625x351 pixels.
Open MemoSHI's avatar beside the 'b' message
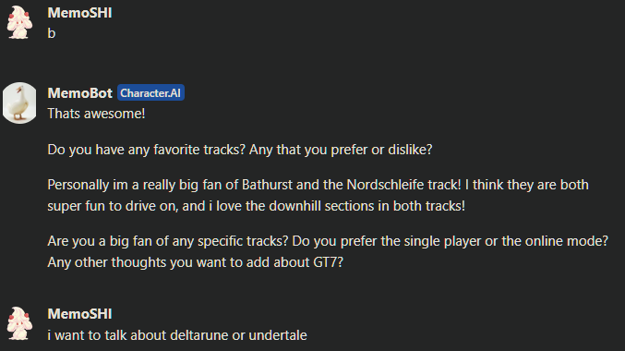[19, 23]
